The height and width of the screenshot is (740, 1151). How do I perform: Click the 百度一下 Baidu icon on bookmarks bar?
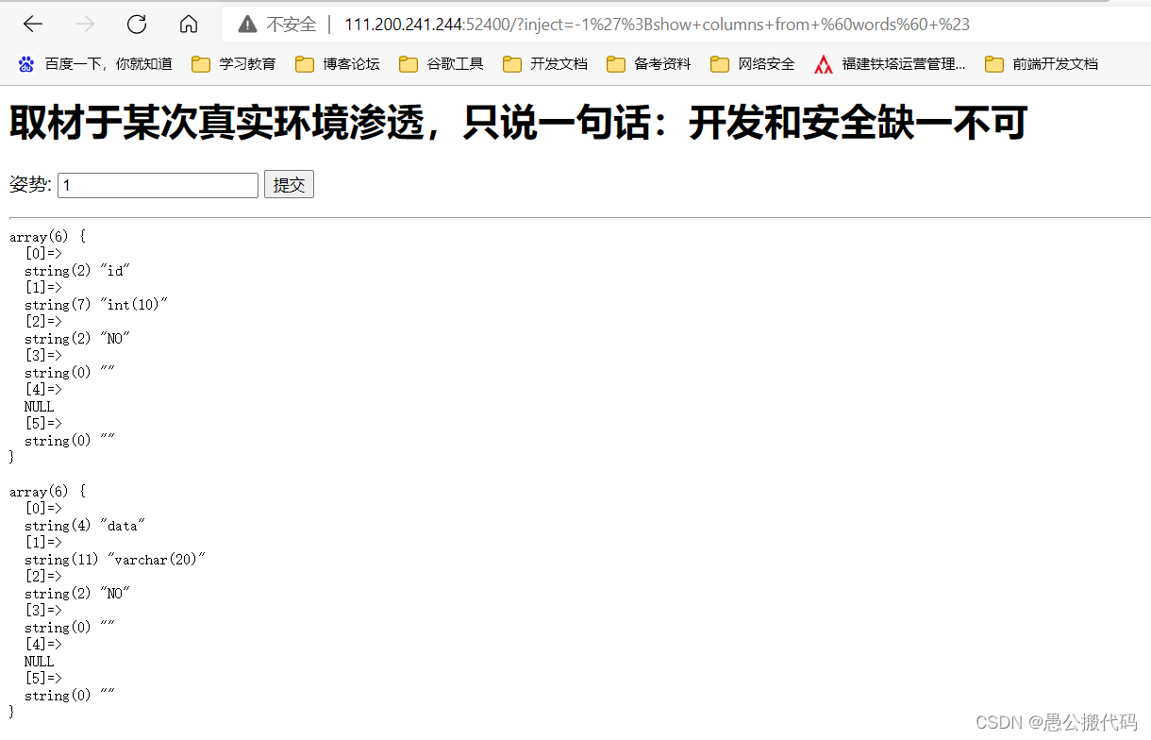point(25,63)
